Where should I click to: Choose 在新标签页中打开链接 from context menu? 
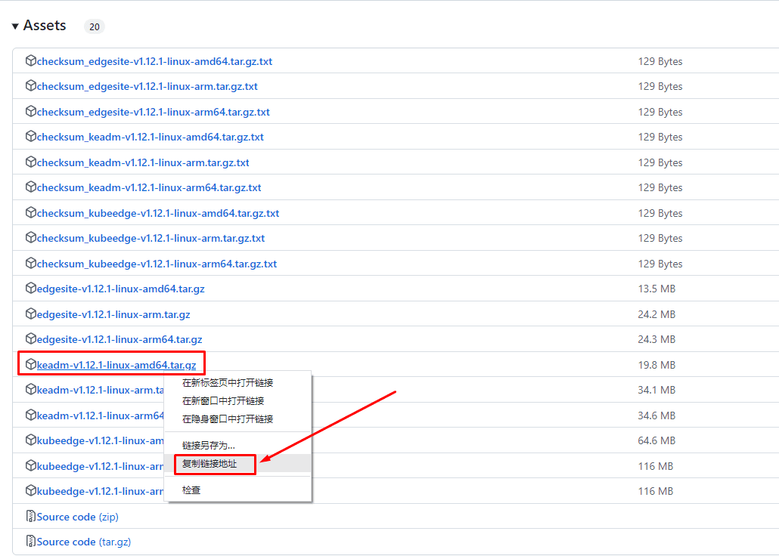click(x=228, y=383)
